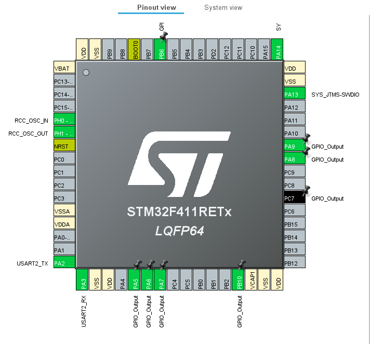The image size is (370, 344).
Task: Click the PC15 pin
Action: tap(64, 106)
